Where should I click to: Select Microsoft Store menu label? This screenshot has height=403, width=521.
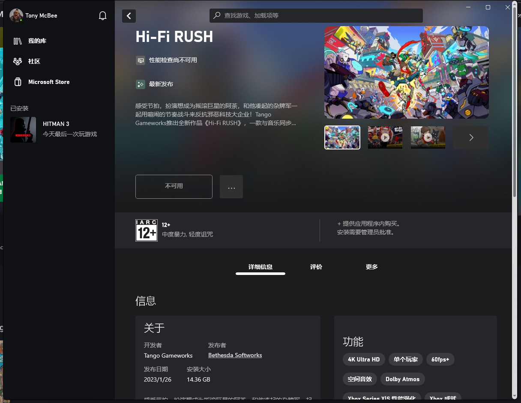click(49, 82)
